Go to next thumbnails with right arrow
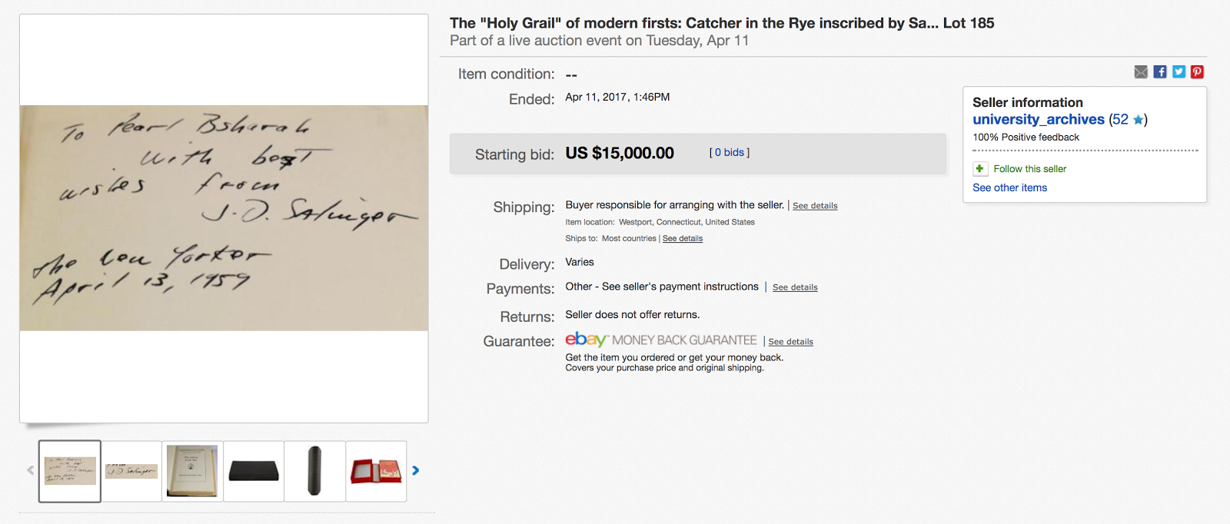 click(x=416, y=470)
